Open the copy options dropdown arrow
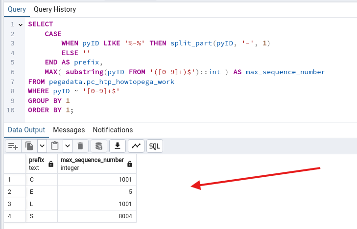 click(x=42, y=146)
